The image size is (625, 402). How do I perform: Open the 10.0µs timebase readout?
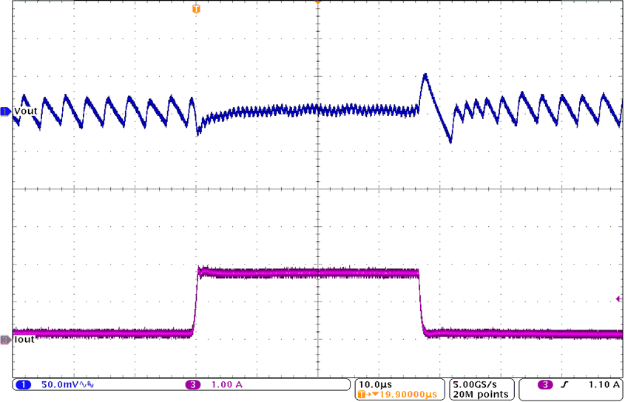coord(376,385)
